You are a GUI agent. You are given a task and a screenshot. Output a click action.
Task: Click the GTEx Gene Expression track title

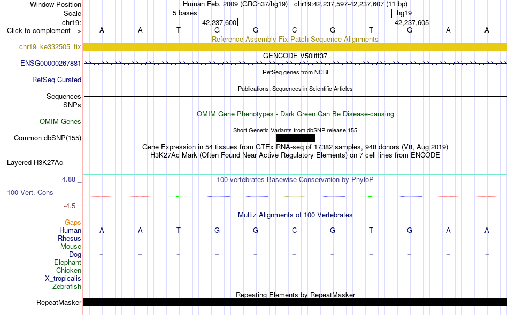coord(295,147)
